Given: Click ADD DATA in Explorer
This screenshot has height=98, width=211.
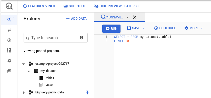Looking at the screenshot, I should tap(76, 19).
